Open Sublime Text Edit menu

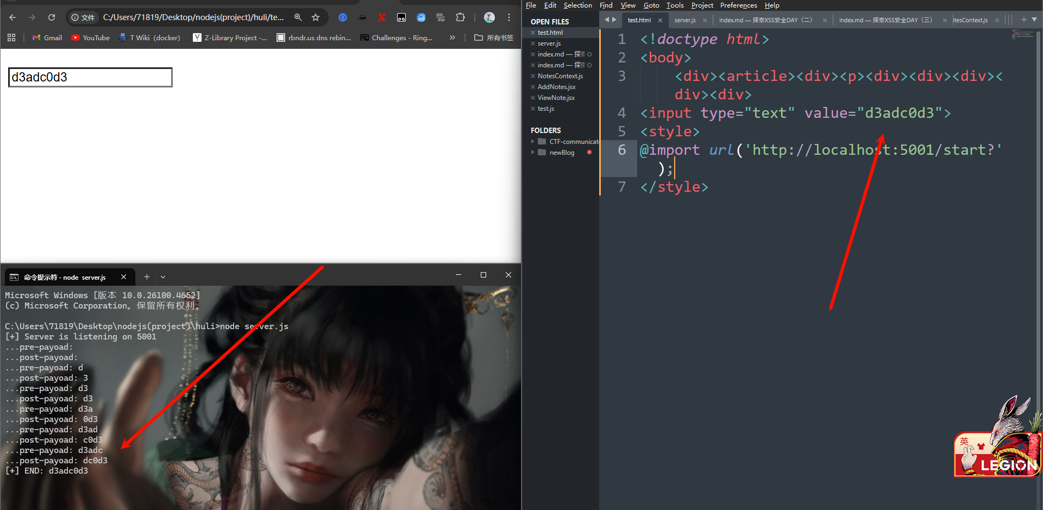pyautogui.click(x=550, y=5)
